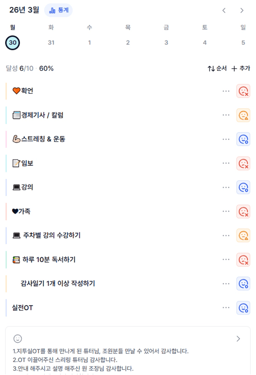Go to the previous week

pos(224,11)
